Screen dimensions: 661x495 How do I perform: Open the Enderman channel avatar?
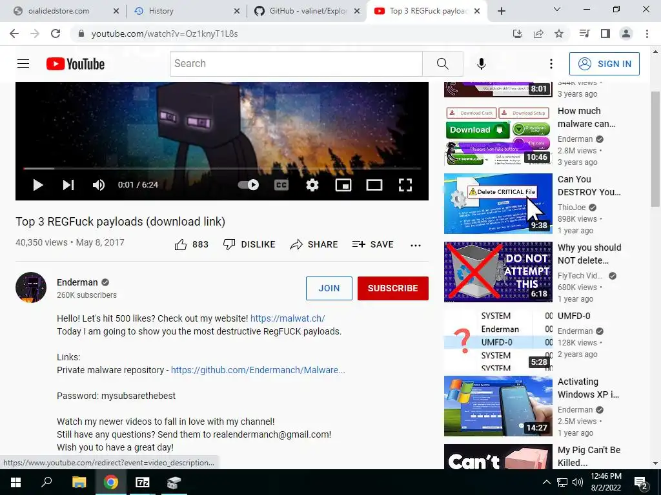pos(31,287)
